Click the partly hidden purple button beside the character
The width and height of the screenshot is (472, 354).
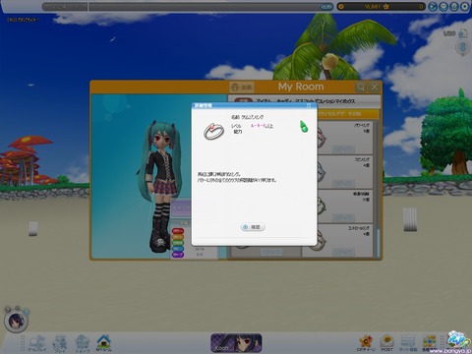click(x=181, y=207)
